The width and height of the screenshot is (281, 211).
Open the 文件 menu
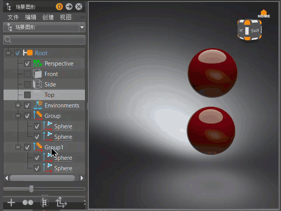13,17
